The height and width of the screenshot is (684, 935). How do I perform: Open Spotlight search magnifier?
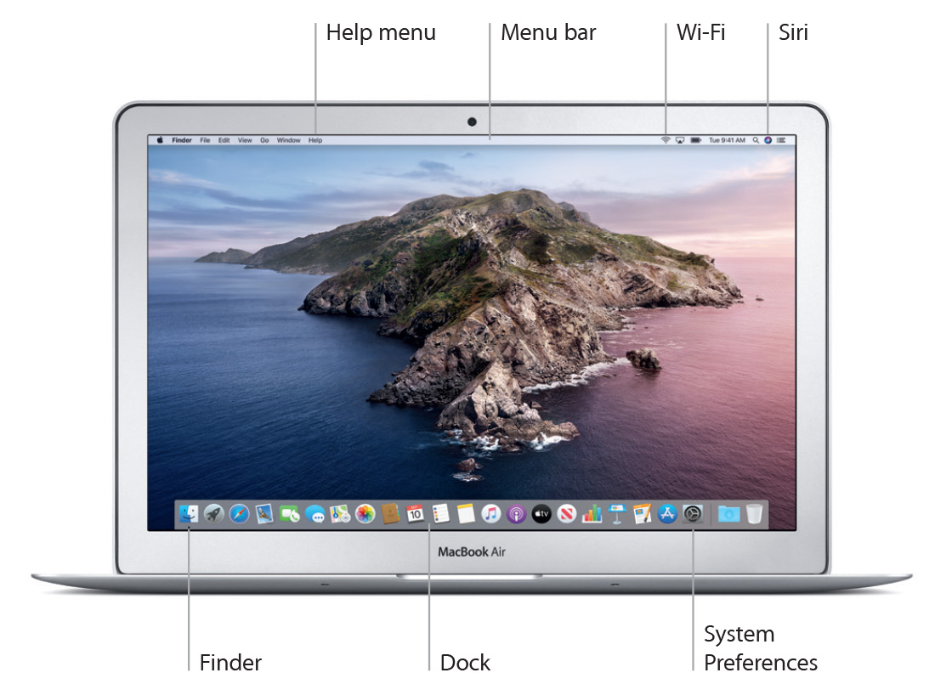[x=755, y=140]
